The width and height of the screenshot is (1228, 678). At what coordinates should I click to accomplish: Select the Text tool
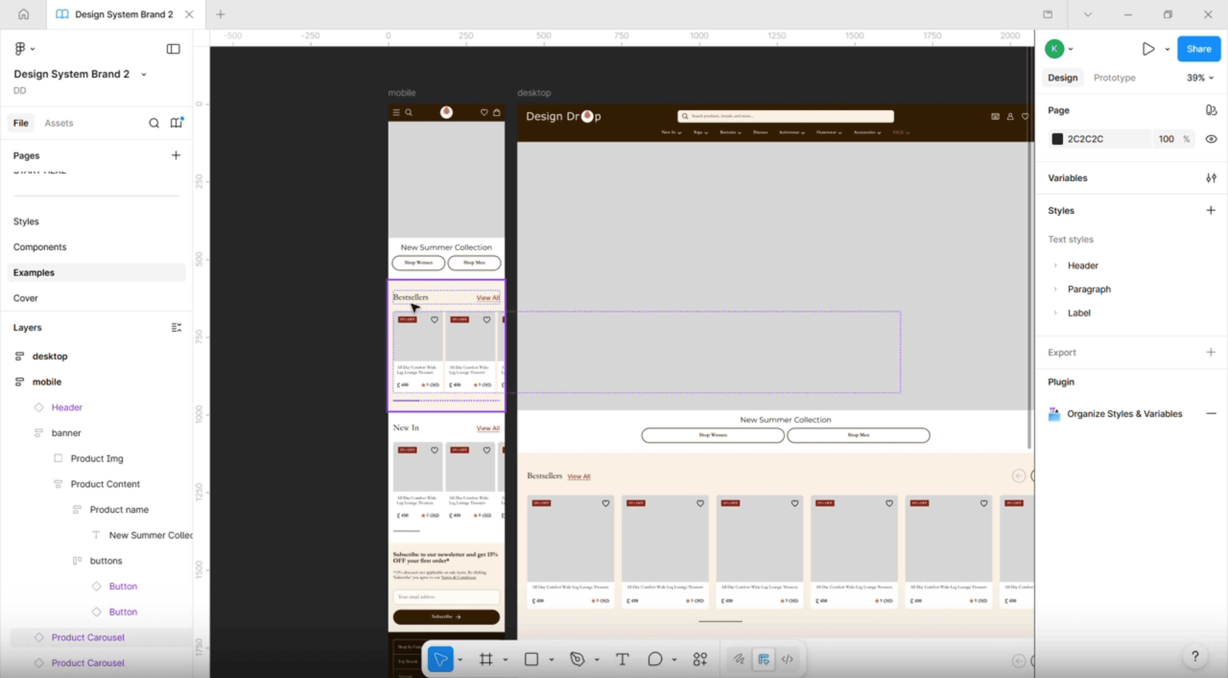[622, 659]
